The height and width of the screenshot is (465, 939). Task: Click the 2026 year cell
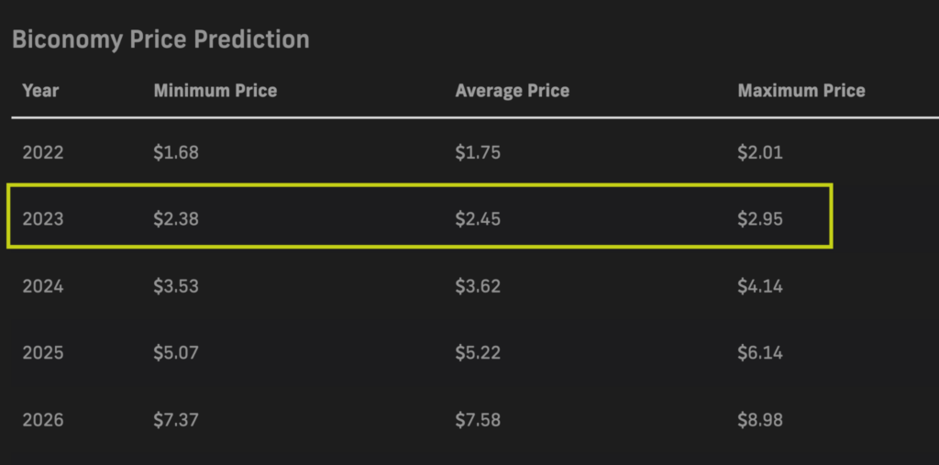click(42, 419)
